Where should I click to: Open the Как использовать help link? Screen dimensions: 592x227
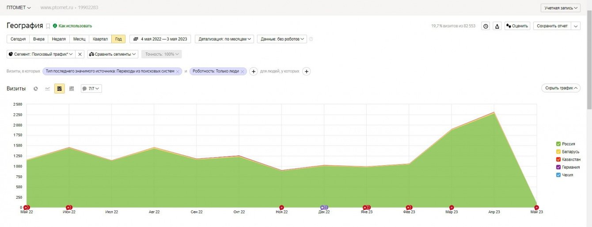pos(75,26)
